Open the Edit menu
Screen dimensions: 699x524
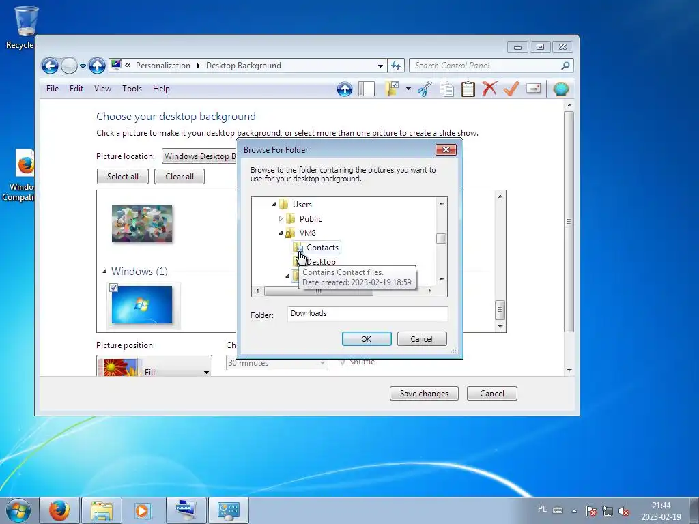[x=76, y=89]
